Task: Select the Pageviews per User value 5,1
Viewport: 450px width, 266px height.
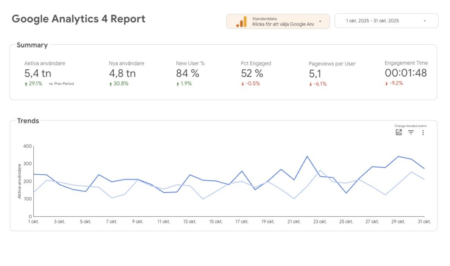Action: coord(315,74)
